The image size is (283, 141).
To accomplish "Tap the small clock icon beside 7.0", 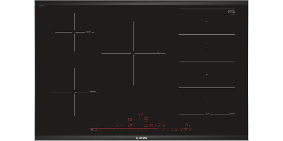I will coord(155,126).
